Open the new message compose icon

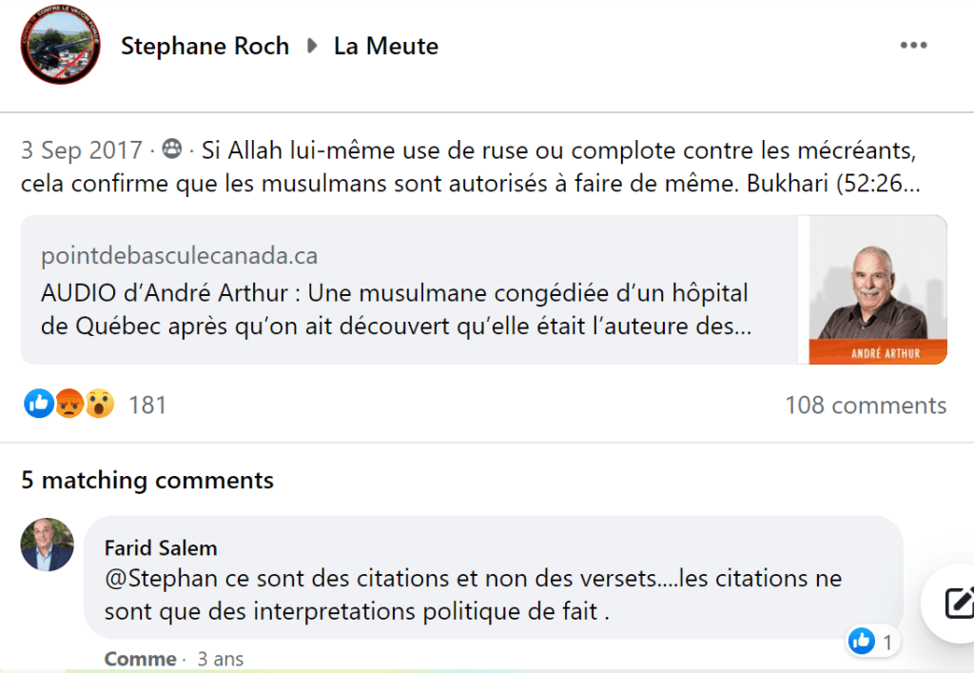pyautogui.click(x=954, y=603)
